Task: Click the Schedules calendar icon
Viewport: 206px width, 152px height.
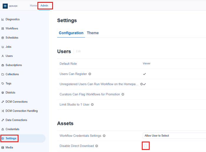Action: coord(3,38)
